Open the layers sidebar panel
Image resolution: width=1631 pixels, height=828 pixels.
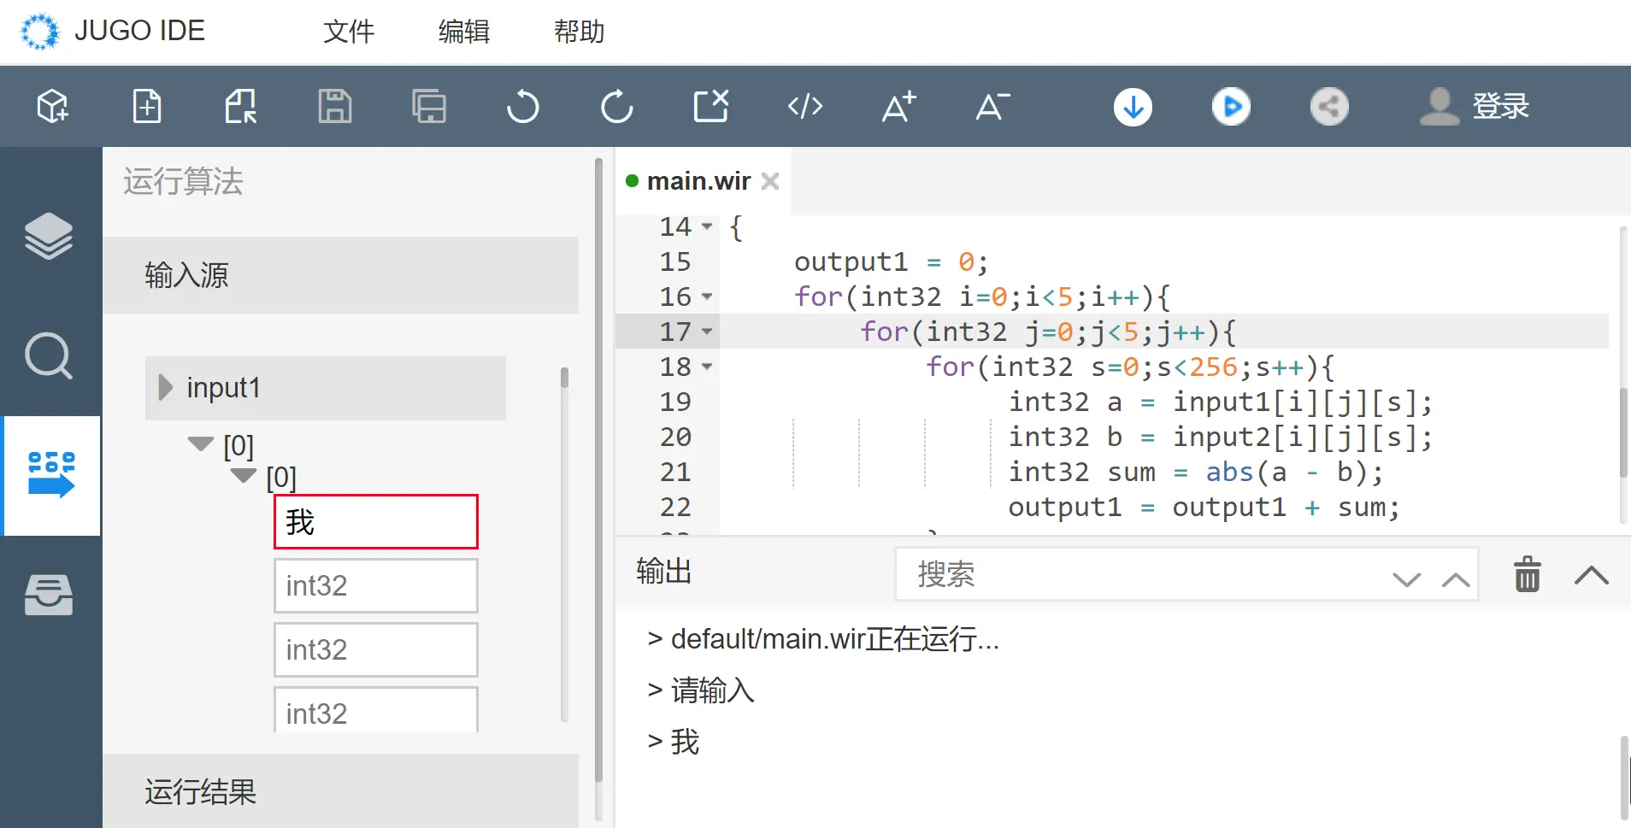coord(49,236)
